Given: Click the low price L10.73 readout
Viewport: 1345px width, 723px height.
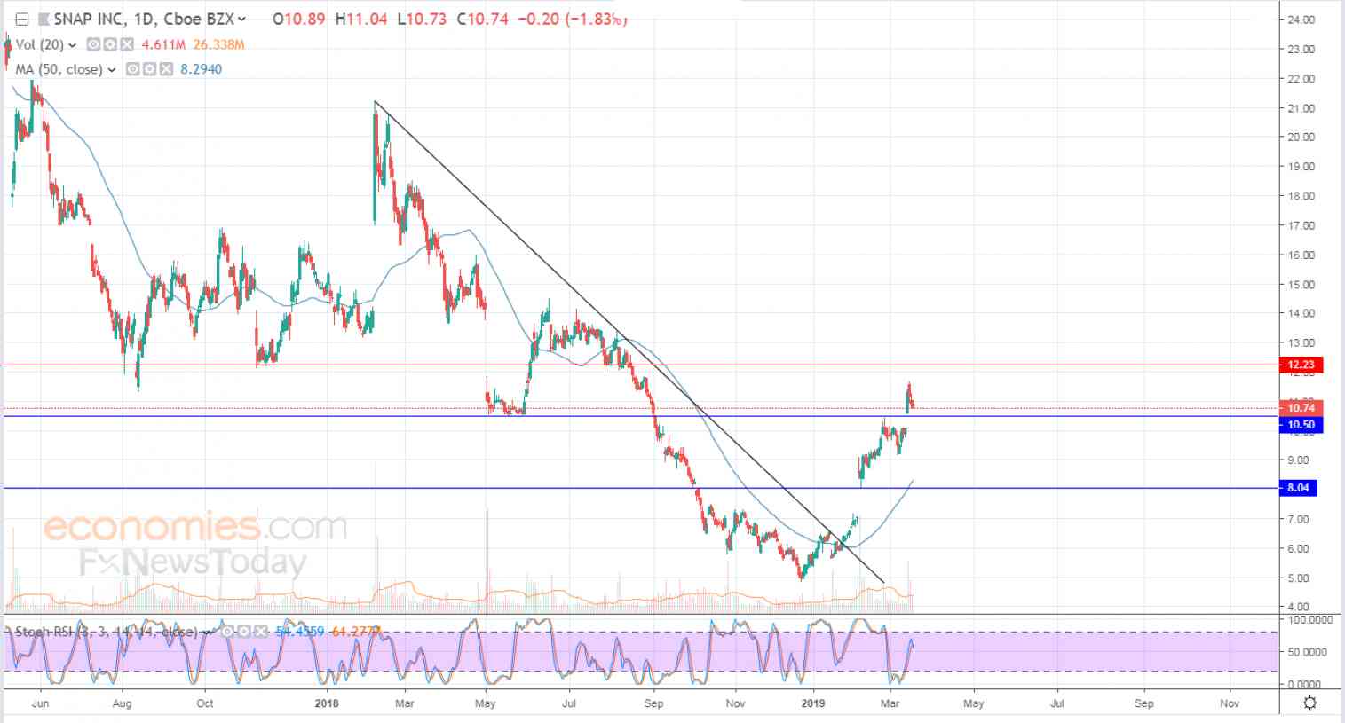Looking at the screenshot, I should (422, 19).
